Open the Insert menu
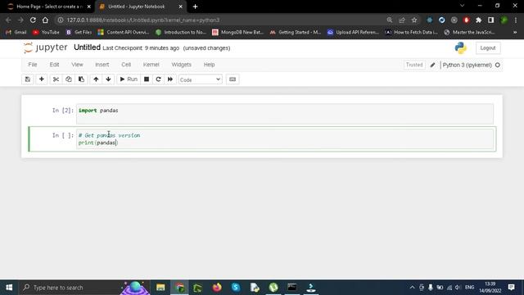The image size is (524, 295). 102,65
